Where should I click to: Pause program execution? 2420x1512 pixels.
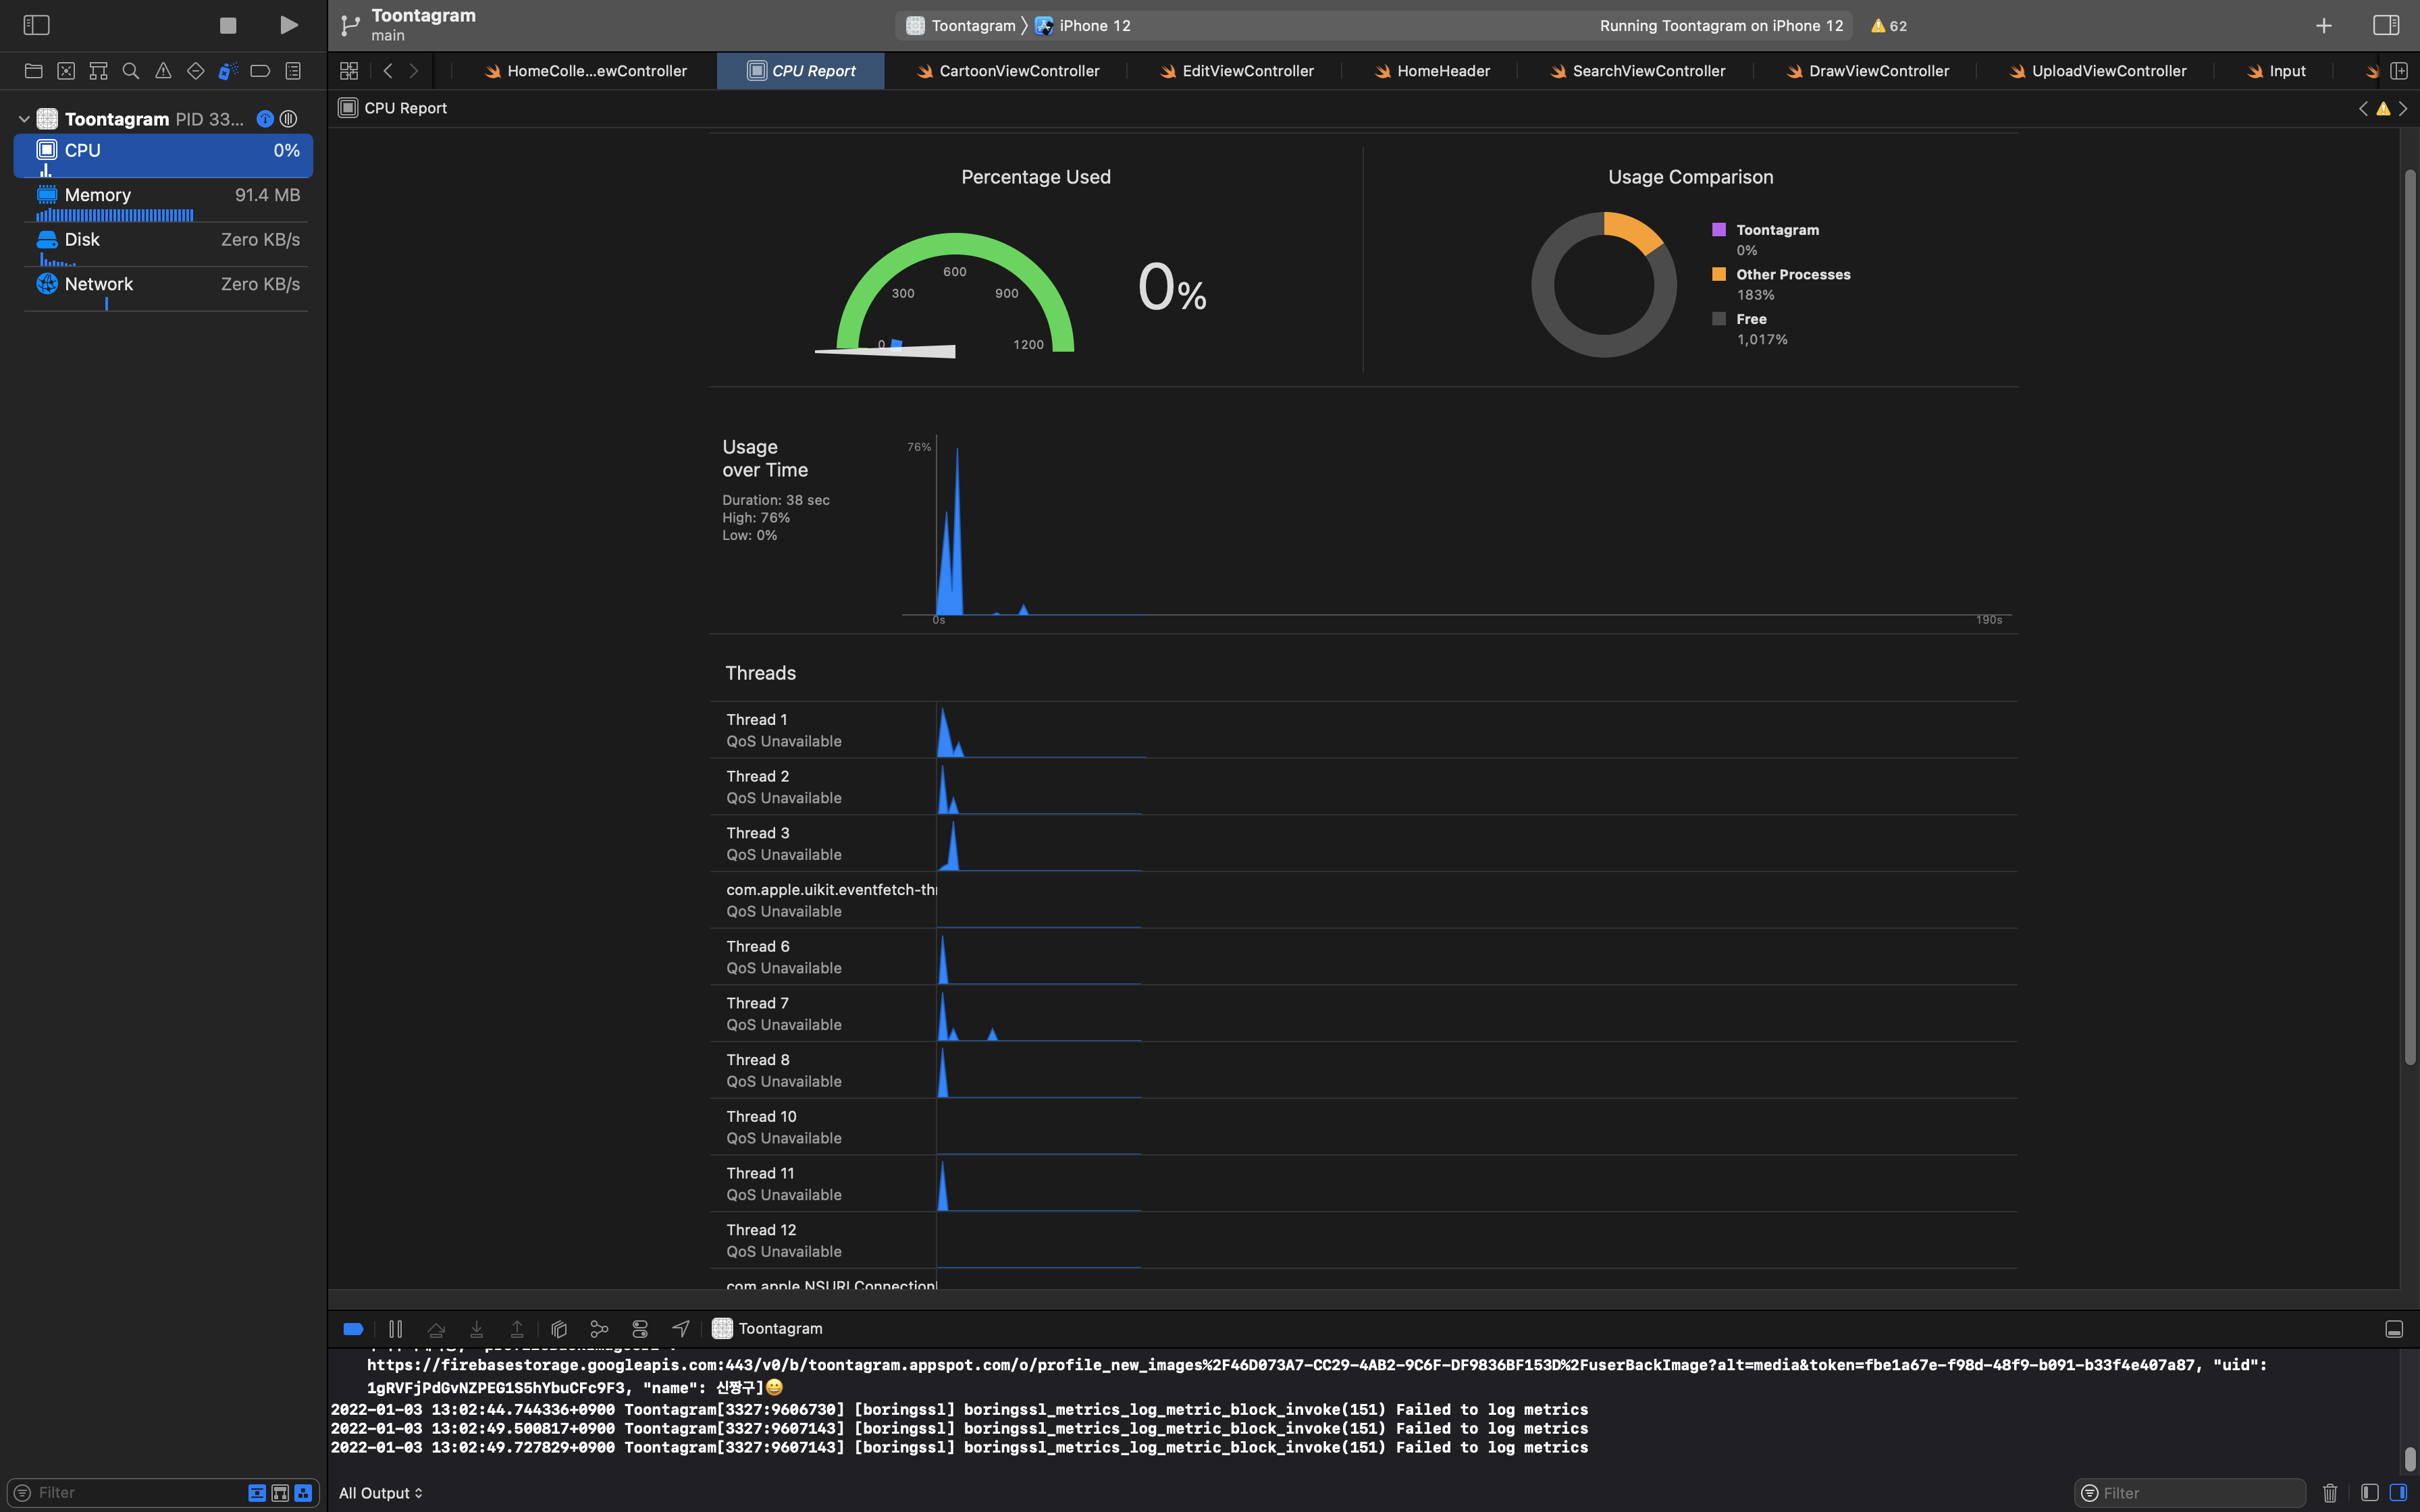395,1329
